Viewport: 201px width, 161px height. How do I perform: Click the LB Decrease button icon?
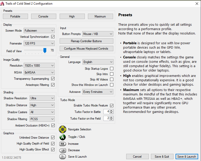click(x=63, y=150)
